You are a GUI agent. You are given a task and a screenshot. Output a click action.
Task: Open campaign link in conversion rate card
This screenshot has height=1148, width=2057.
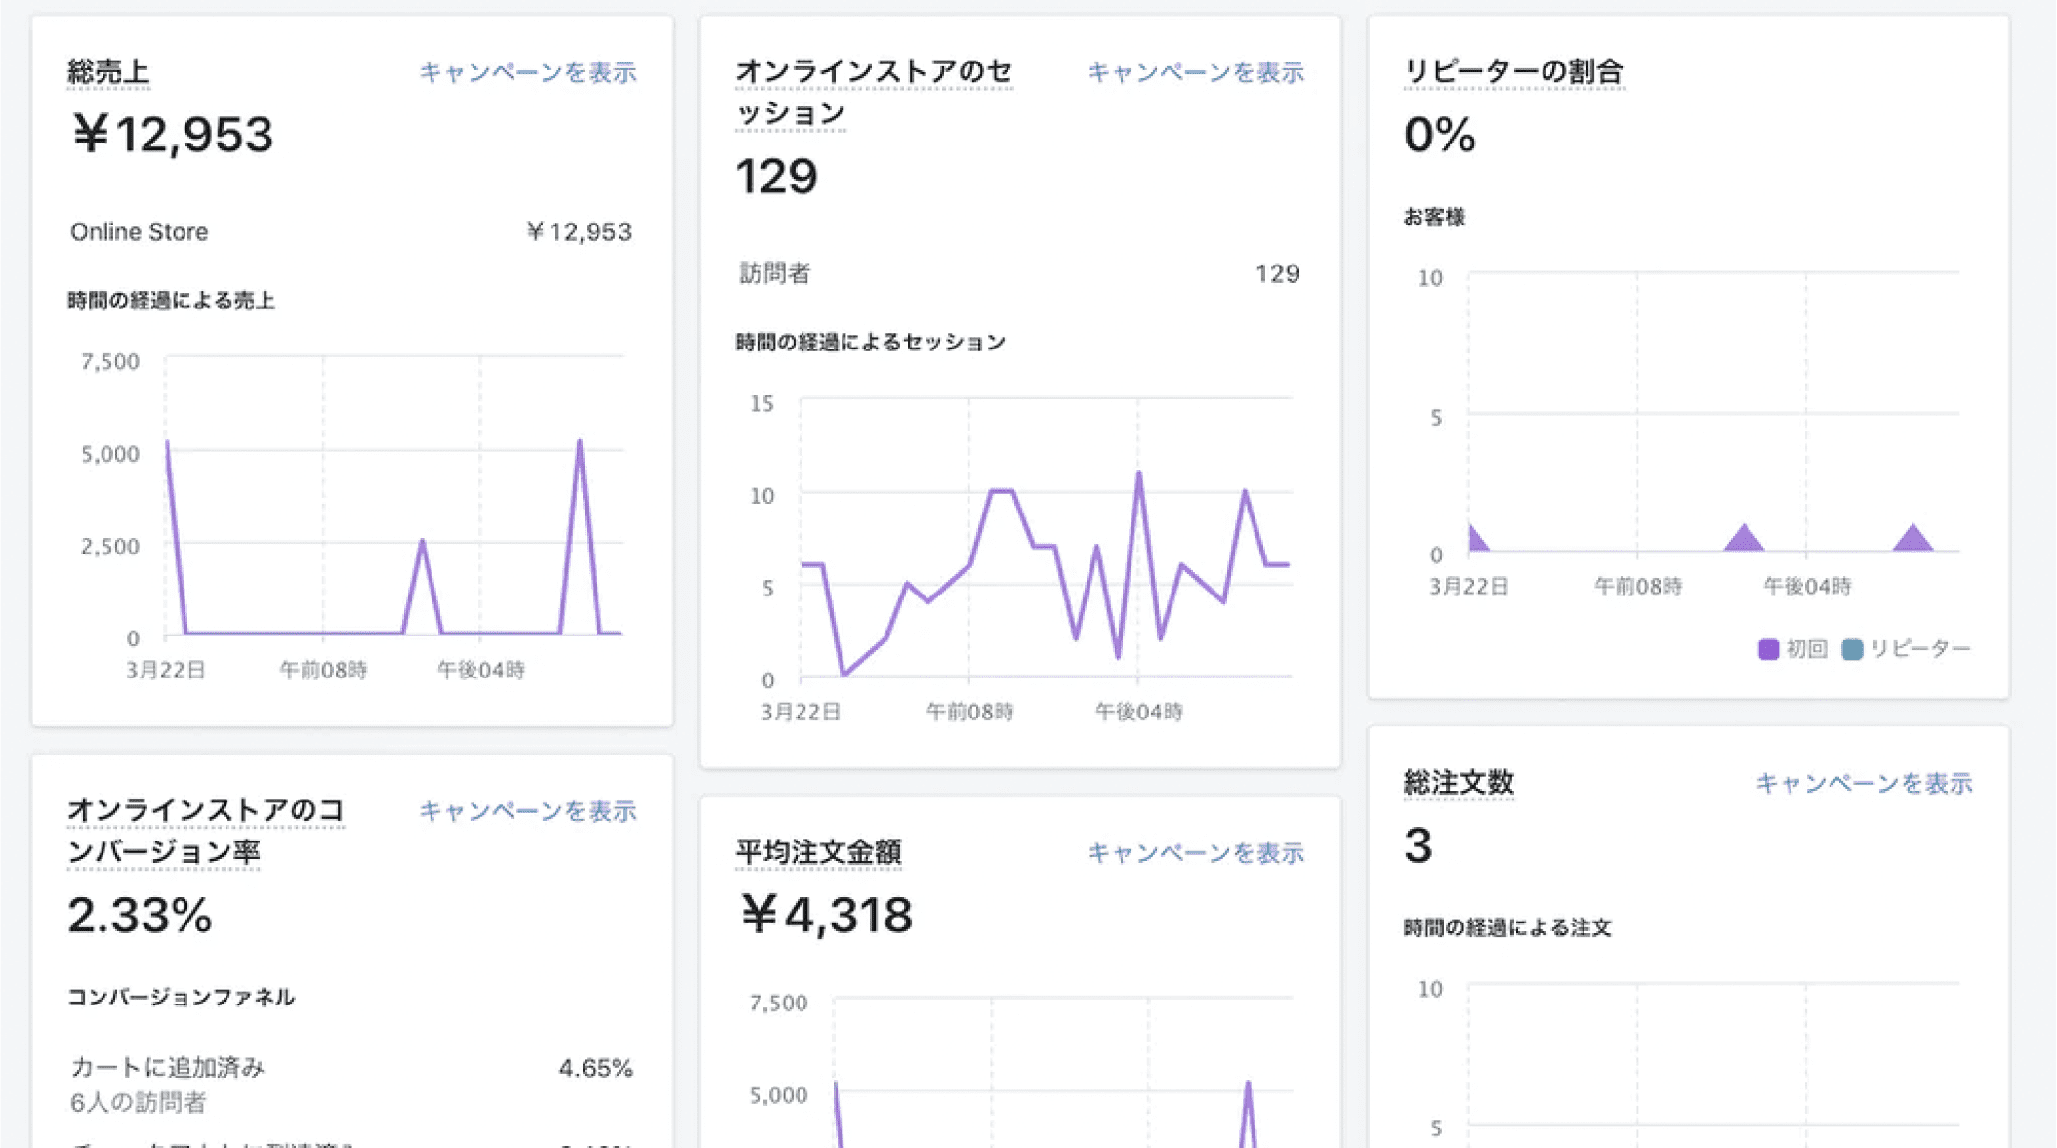[527, 811]
